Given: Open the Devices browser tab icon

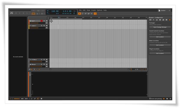Looking at the screenshot, I should 150,20.
